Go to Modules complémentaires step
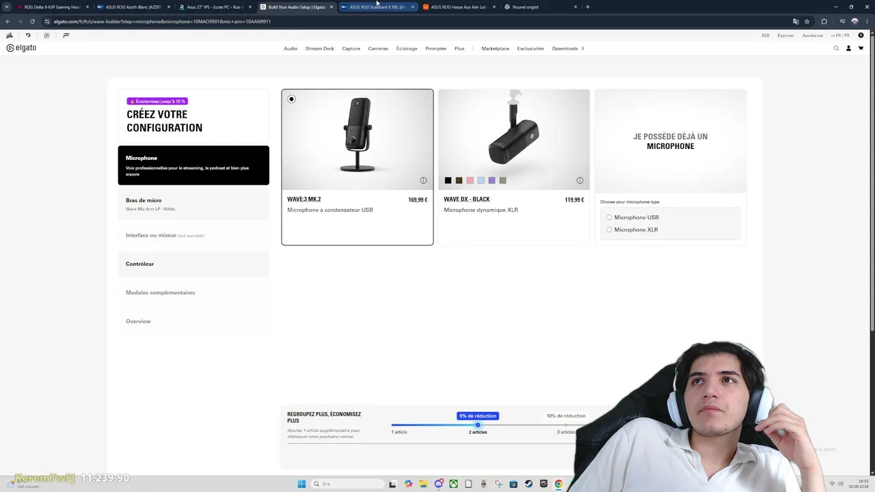 [x=193, y=292]
